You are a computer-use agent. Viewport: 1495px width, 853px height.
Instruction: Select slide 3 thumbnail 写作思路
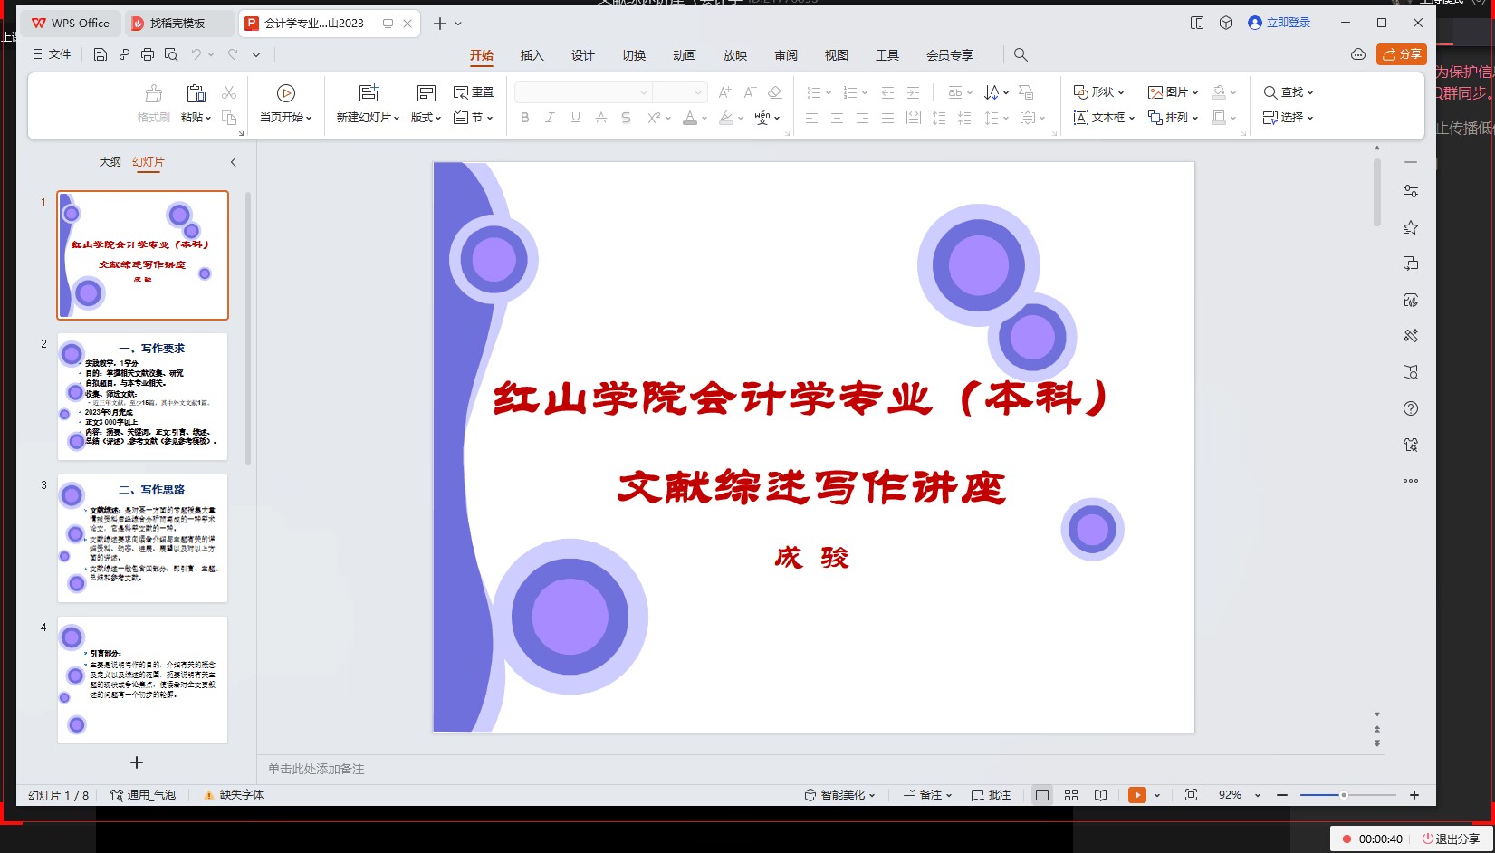(x=142, y=538)
